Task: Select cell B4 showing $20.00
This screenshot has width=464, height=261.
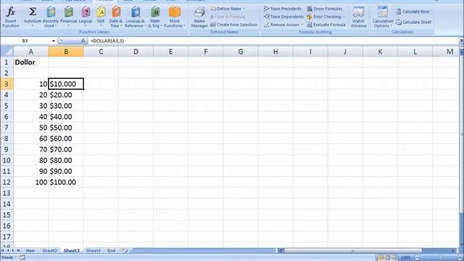Action: [66, 95]
